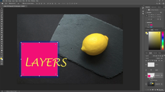This screenshot has height=92, width=165.
Task: Select the Pen tool
Action: [x=2, y=41]
